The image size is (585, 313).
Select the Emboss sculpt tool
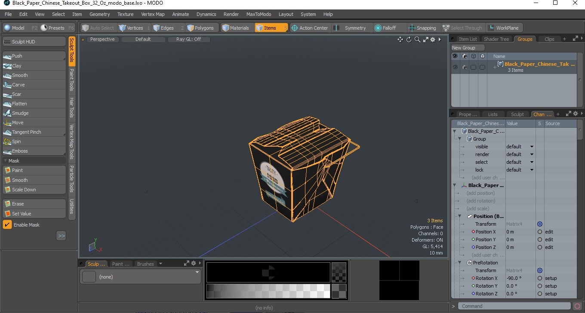point(34,151)
